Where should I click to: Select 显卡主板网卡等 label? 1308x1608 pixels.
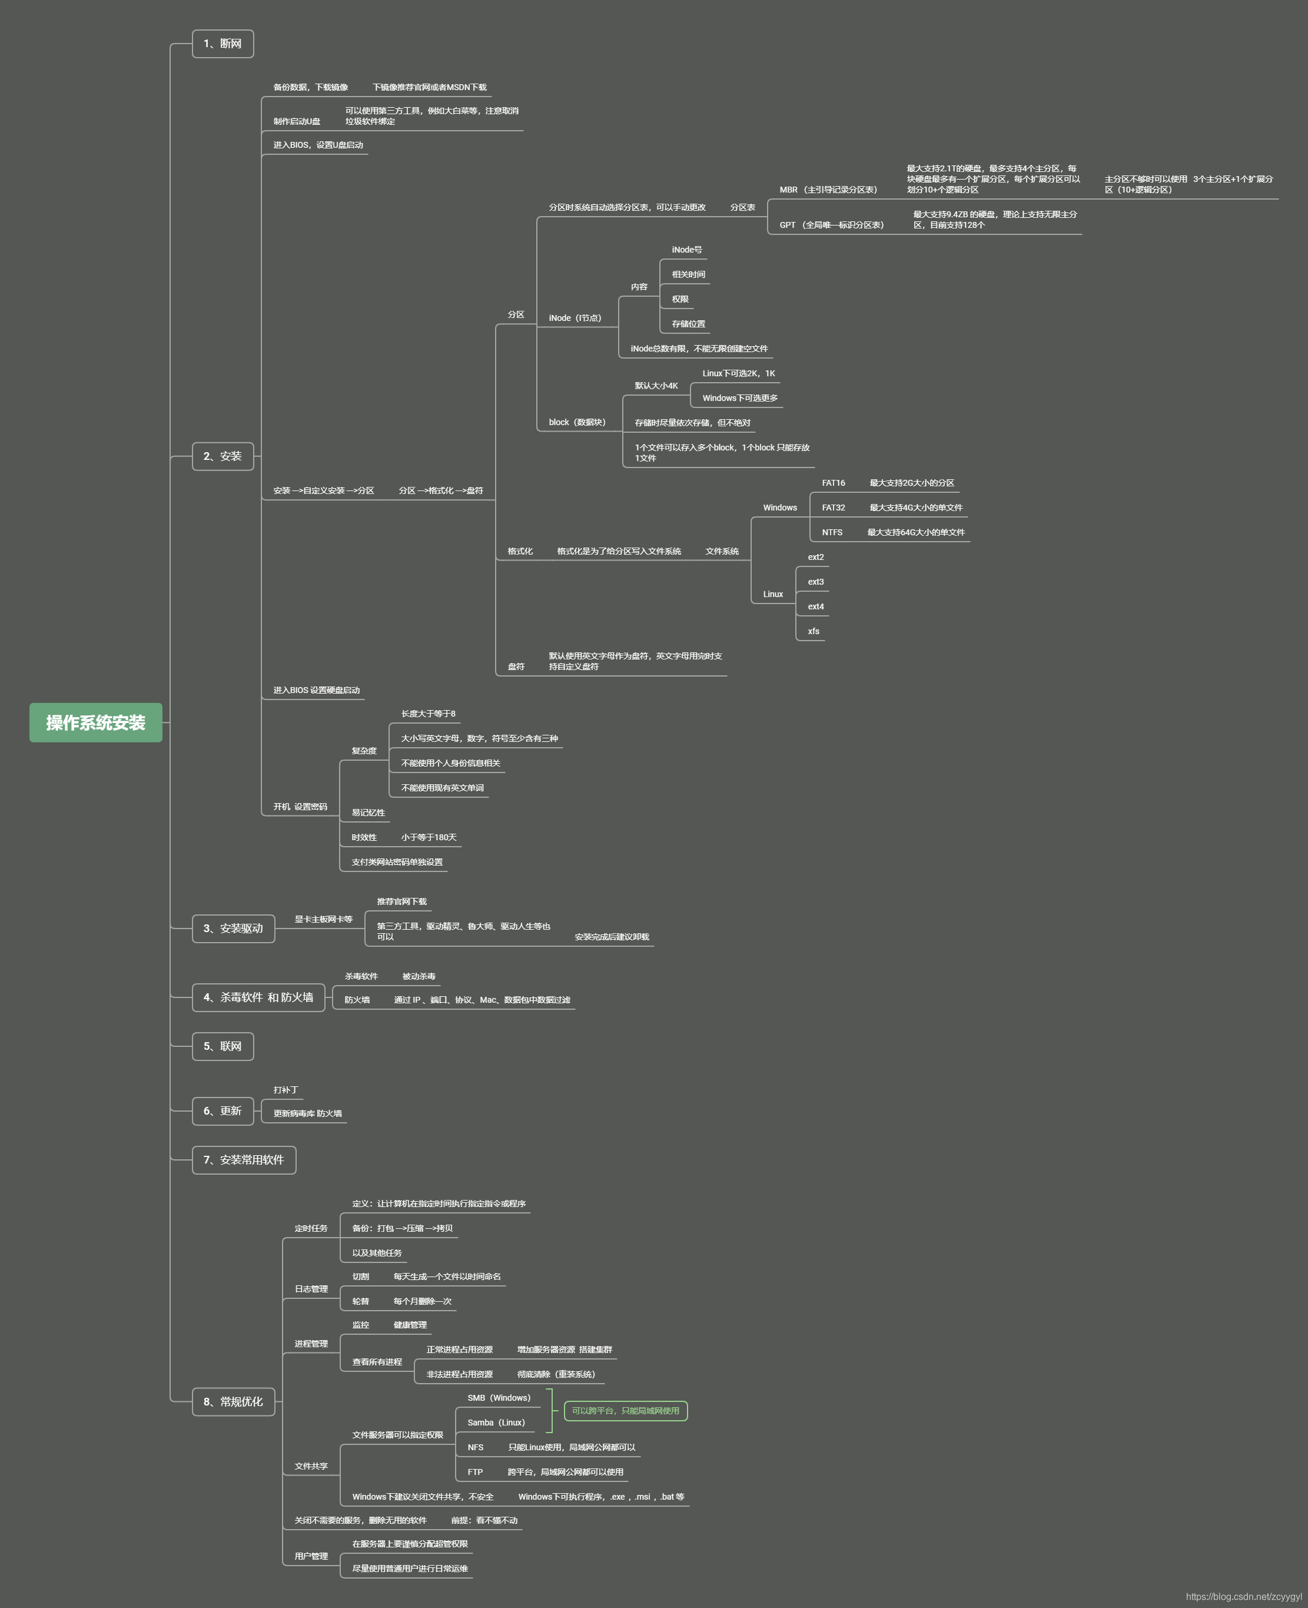click(x=323, y=919)
